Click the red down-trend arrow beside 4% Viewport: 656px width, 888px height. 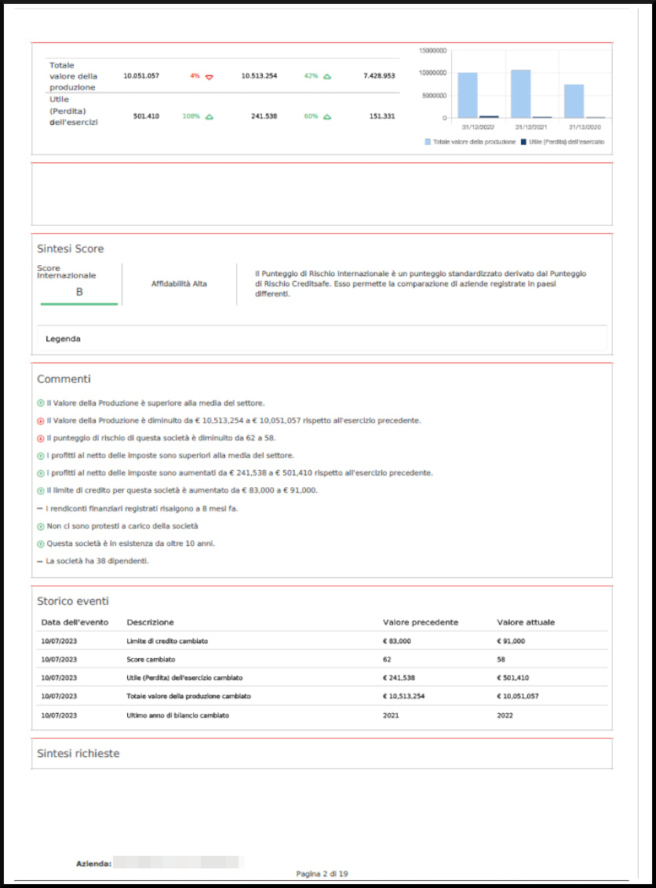(x=209, y=77)
